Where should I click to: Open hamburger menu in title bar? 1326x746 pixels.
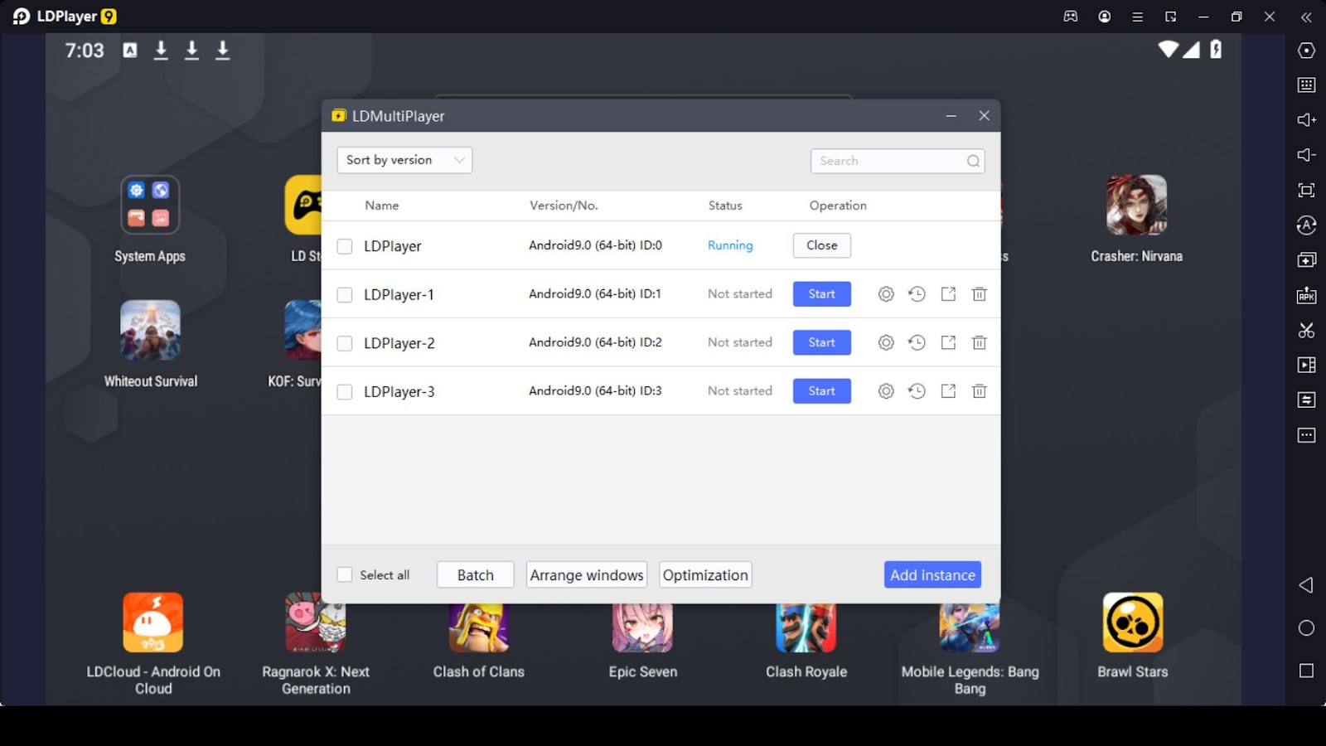[x=1138, y=17]
